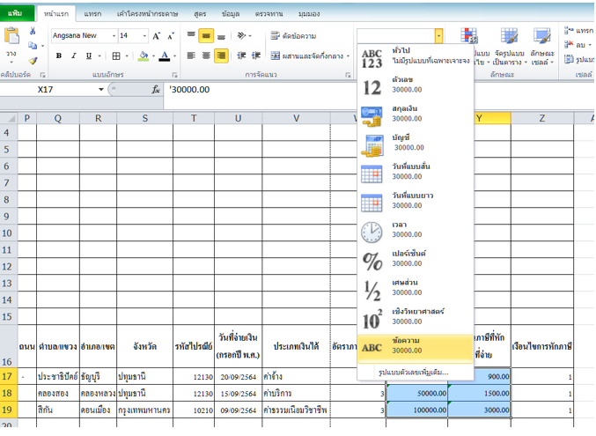Select Scientific format with 10² icon
Screen dimensions: 596x436
pos(415,319)
